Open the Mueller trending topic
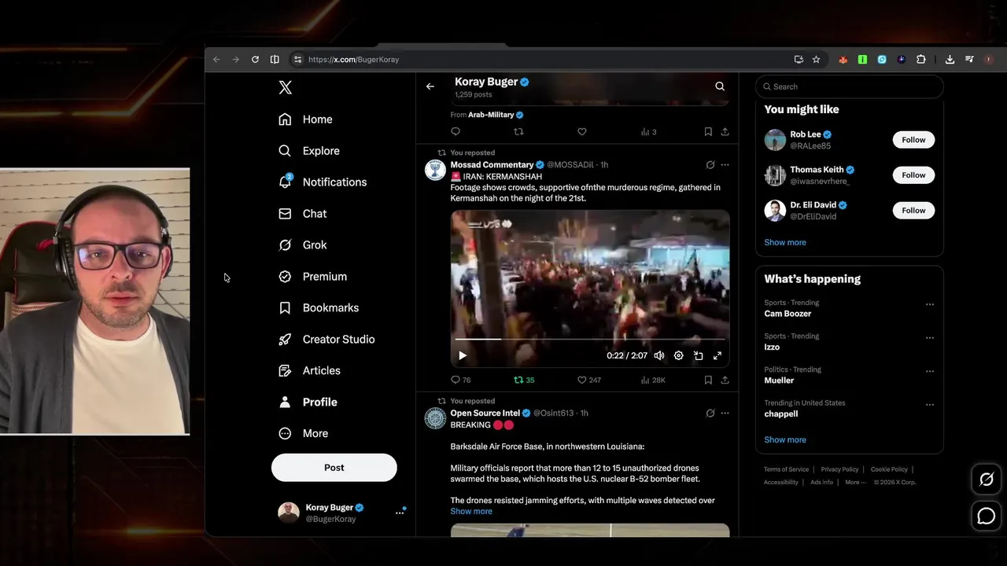The image size is (1007, 566). (x=779, y=380)
